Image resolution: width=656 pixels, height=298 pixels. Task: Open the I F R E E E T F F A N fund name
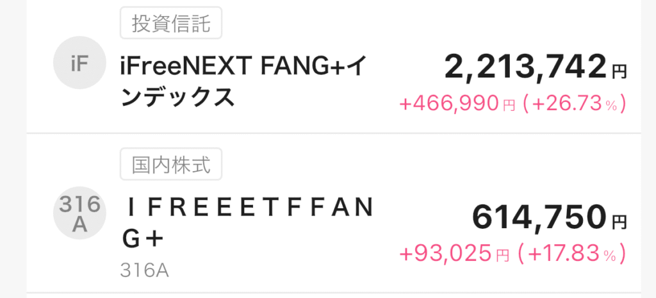click(247, 207)
